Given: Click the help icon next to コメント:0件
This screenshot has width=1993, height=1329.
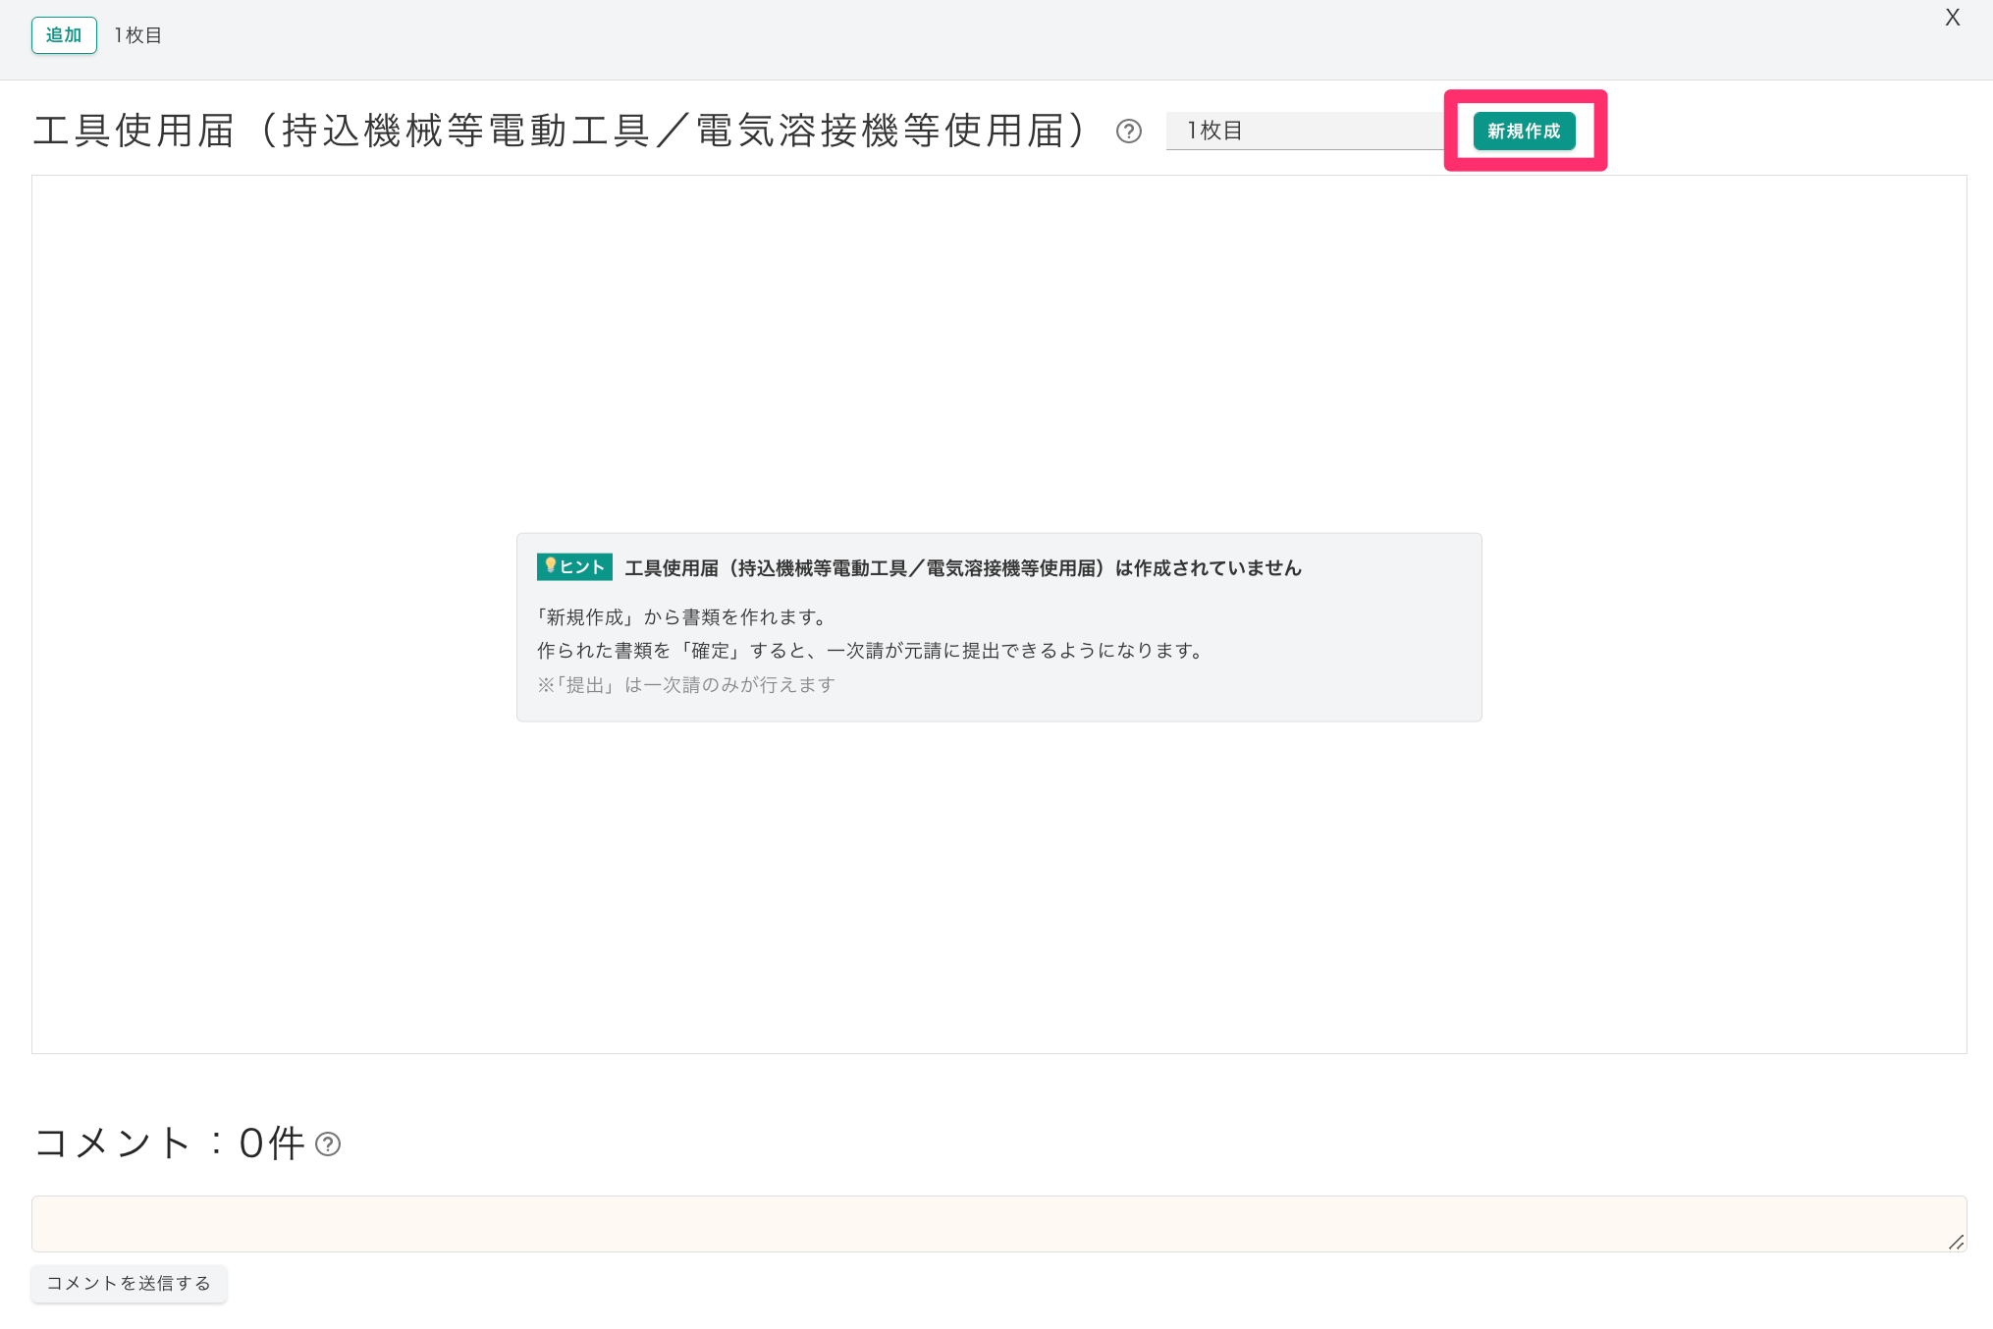Looking at the screenshot, I should (x=328, y=1144).
